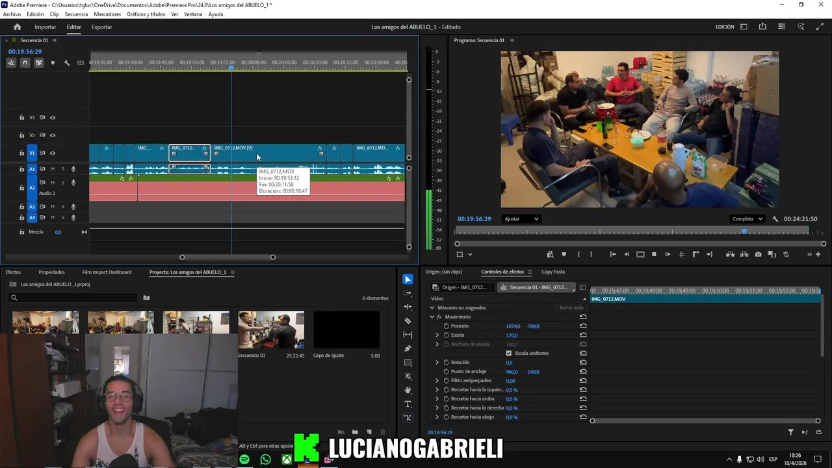This screenshot has height=468, width=832.
Task: Go to In point in Program monitor
Action: coord(612,254)
